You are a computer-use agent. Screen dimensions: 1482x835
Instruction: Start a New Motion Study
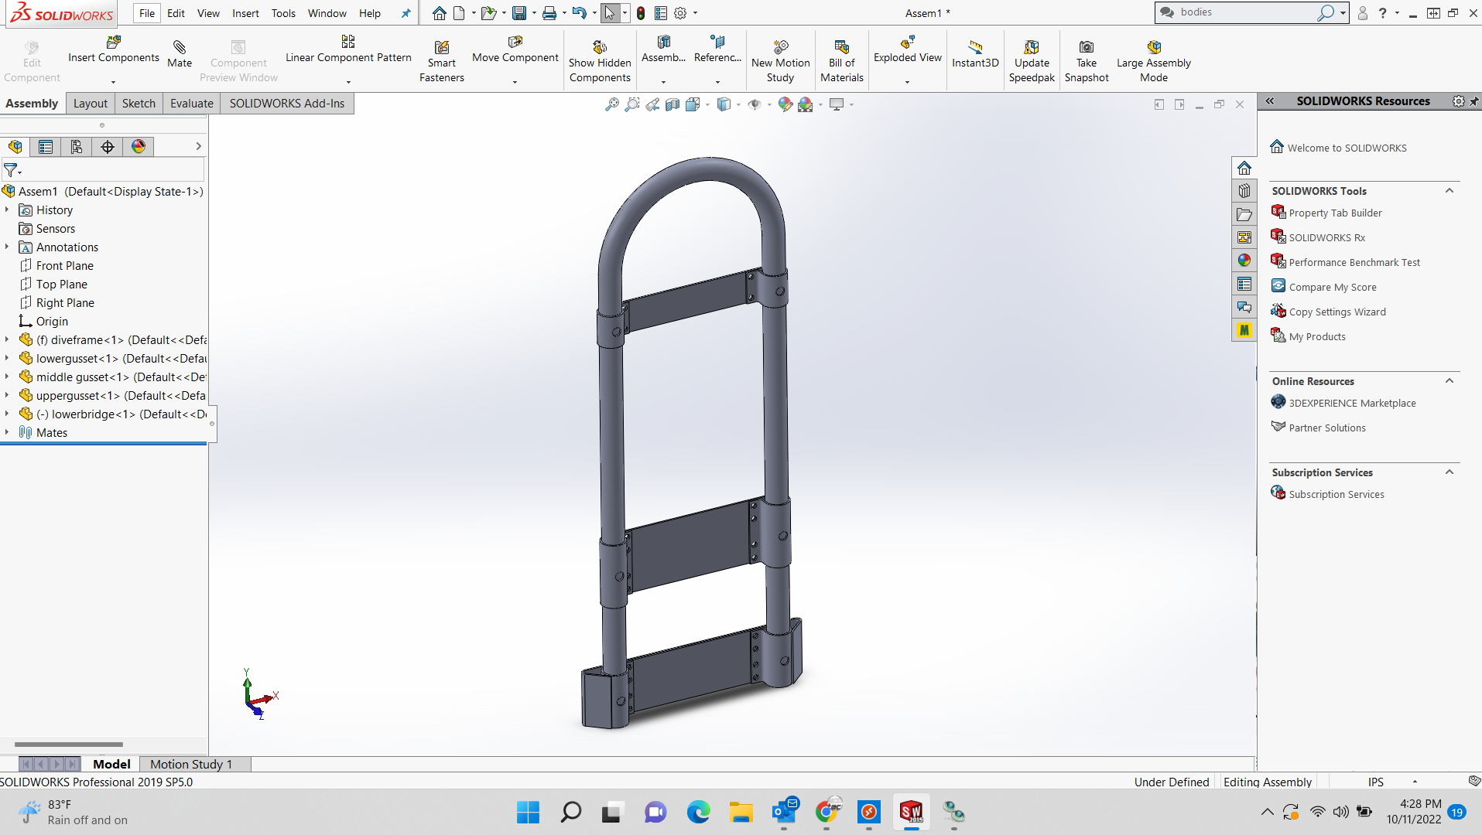tap(780, 61)
